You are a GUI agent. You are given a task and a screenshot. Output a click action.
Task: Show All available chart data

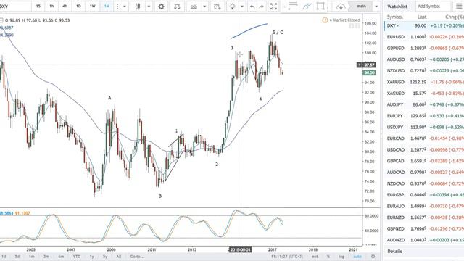(x=119, y=257)
